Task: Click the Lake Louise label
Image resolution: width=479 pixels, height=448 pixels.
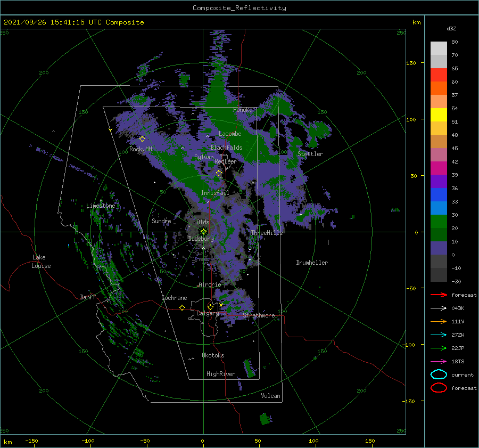Action: pos(41,262)
